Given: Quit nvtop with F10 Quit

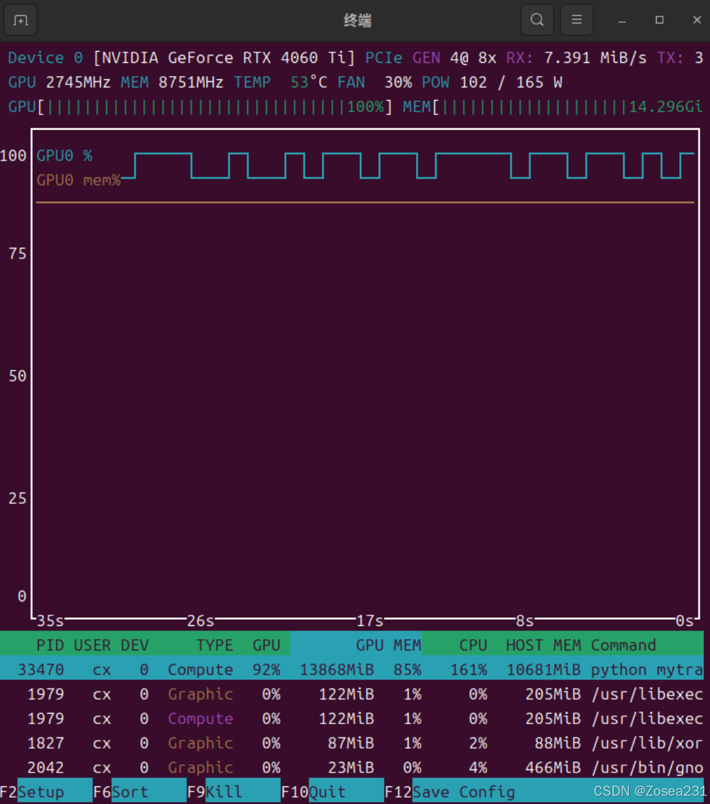Looking at the screenshot, I should tap(327, 791).
